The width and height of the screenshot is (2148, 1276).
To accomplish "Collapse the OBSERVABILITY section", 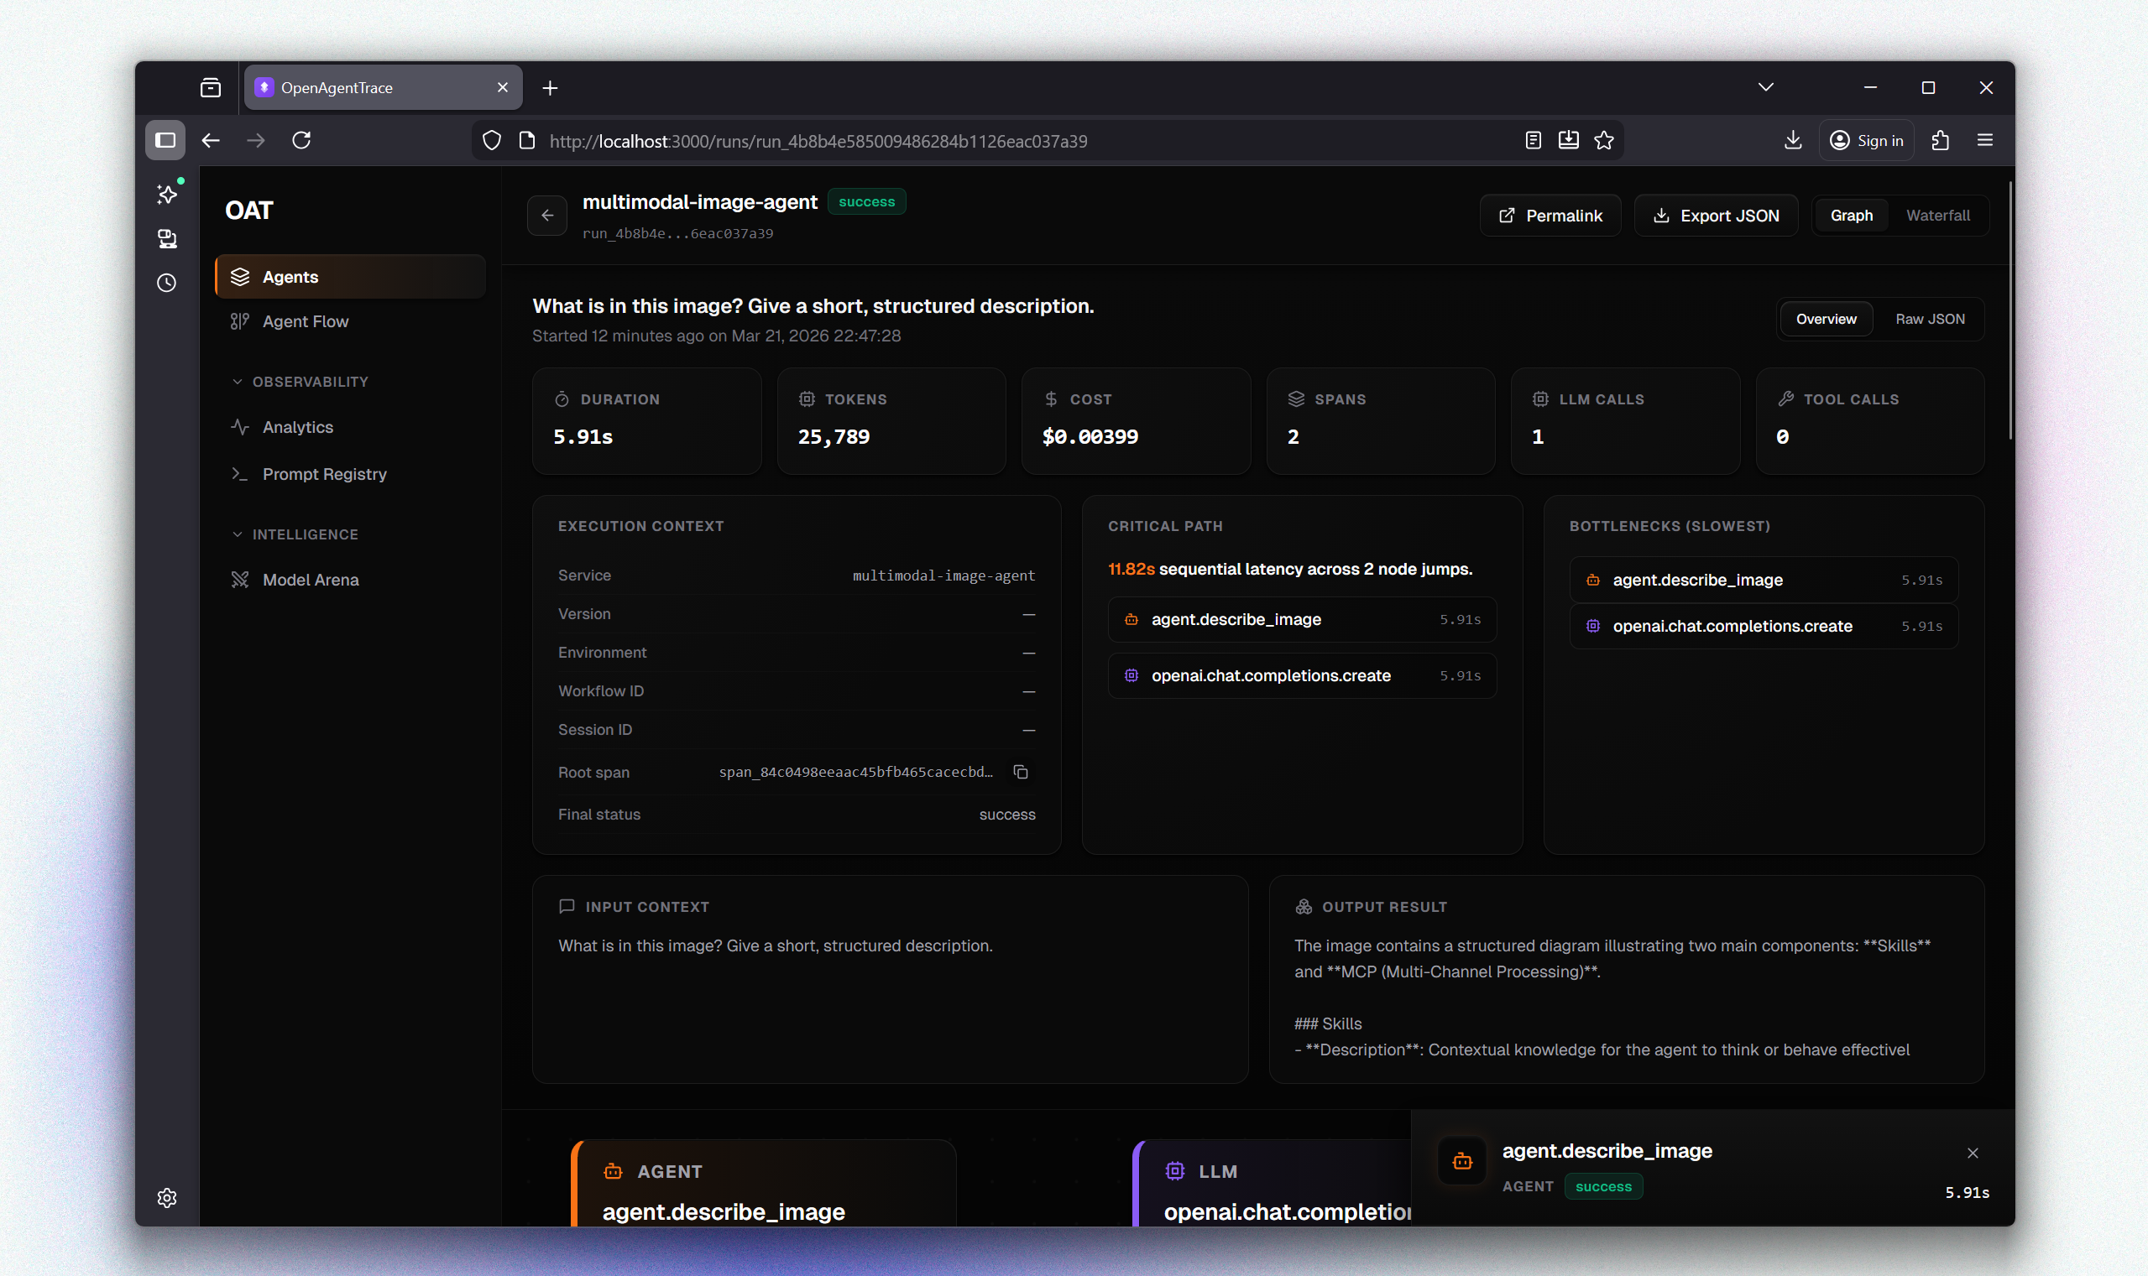I will pos(239,381).
